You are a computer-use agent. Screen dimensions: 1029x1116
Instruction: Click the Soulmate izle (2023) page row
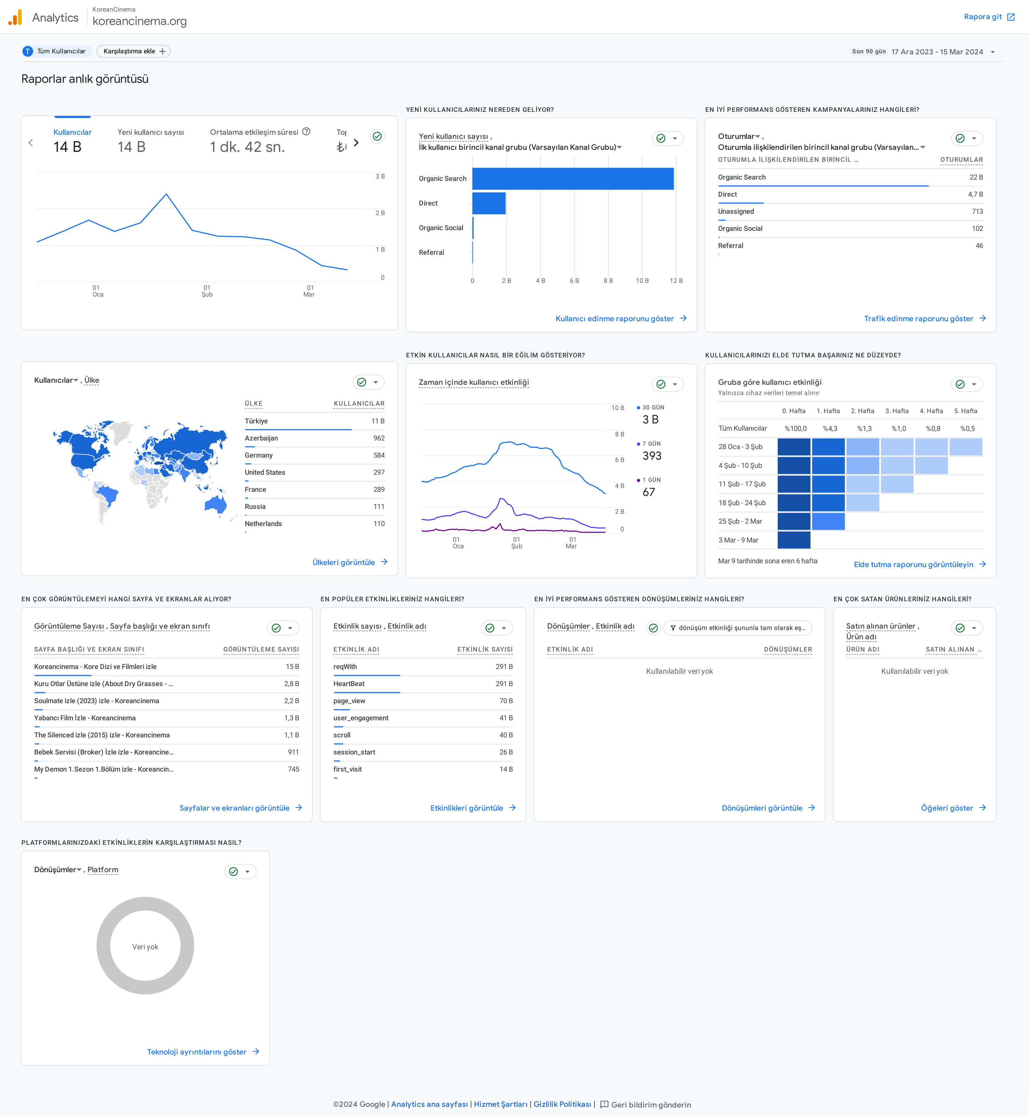(x=167, y=701)
